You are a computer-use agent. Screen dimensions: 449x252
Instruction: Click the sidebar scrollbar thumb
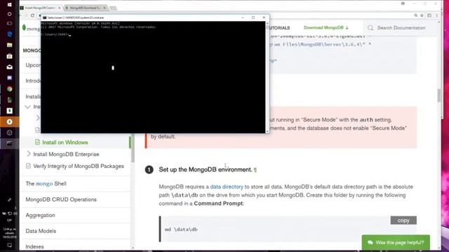(x=133, y=148)
